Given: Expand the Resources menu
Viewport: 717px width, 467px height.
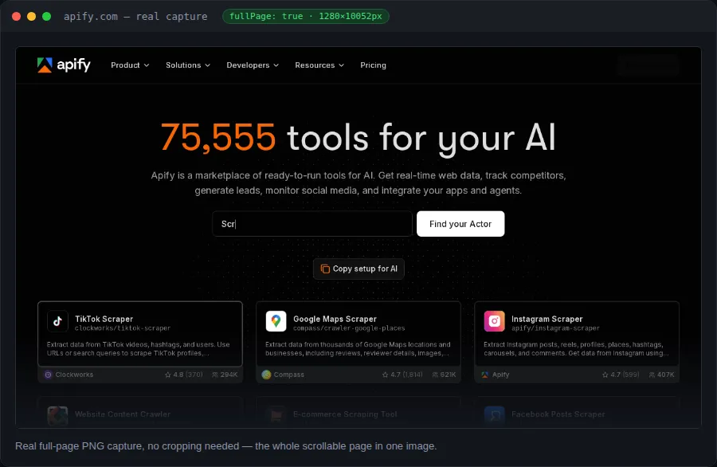Looking at the screenshot, I should pyautogui.click(x=319, y=65).
